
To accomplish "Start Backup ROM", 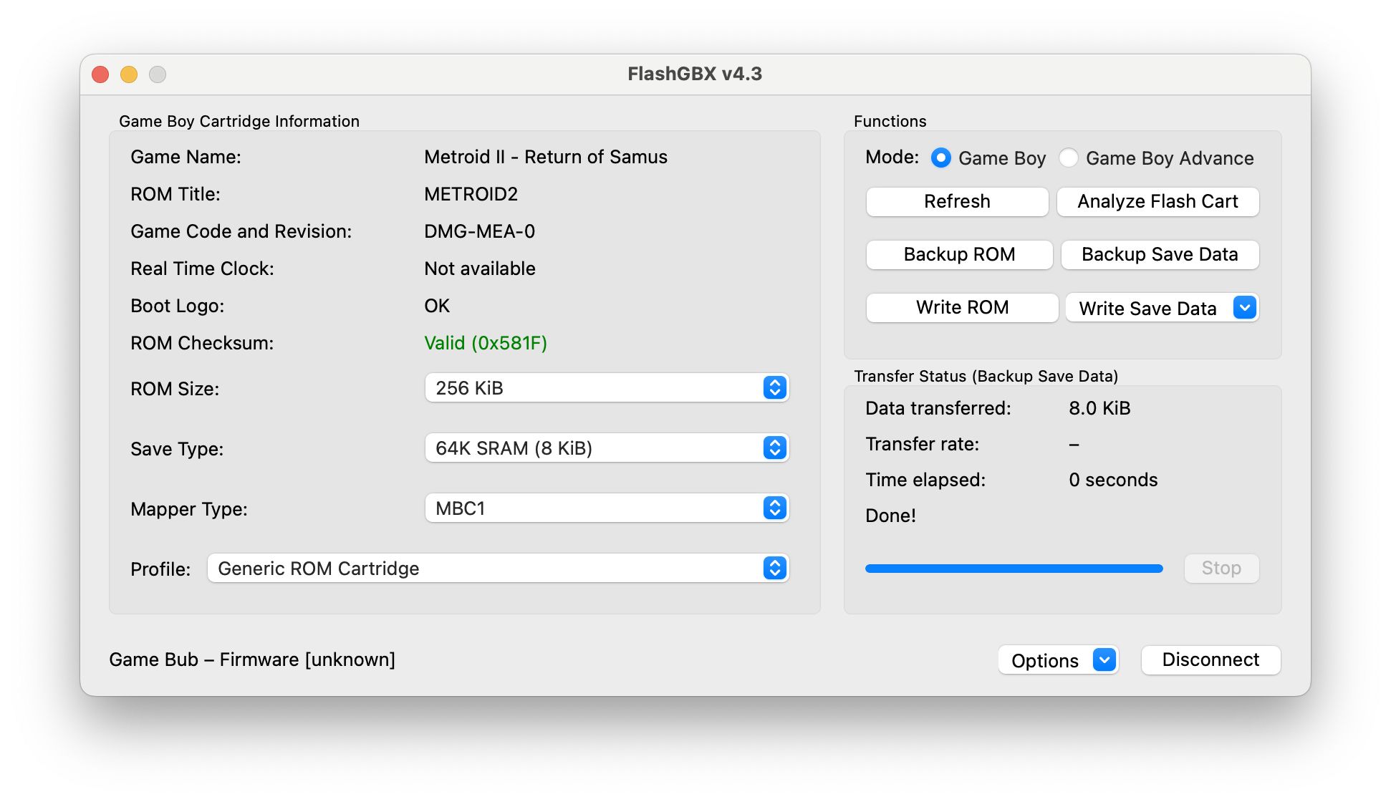I will click(959, 255).
